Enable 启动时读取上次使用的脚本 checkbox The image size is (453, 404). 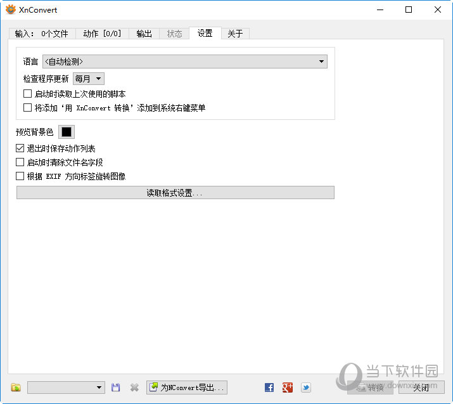27,94
